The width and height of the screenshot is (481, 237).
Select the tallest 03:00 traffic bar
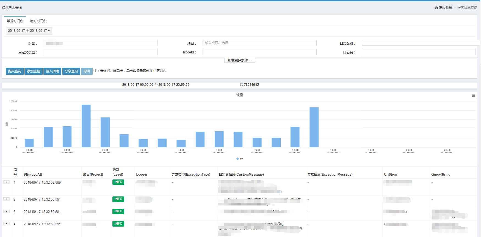(86, 126)
